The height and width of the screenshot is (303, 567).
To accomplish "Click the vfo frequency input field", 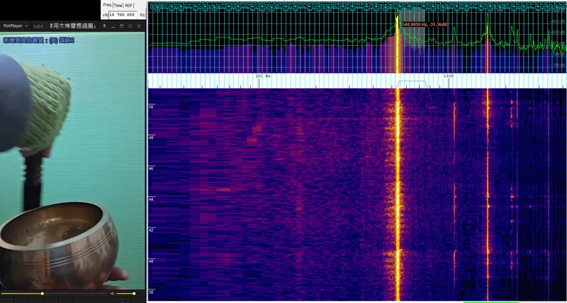I will 123,15.
